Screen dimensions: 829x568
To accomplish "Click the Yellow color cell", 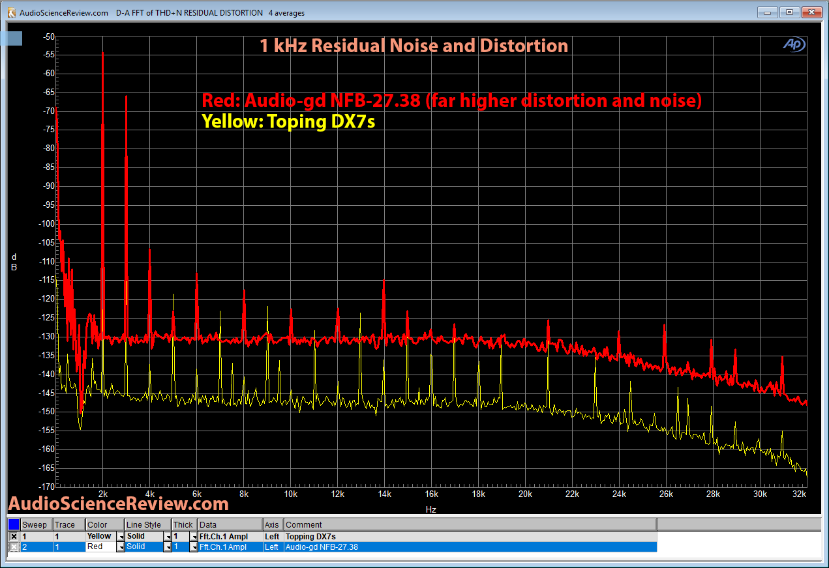I will click(100, 536).
